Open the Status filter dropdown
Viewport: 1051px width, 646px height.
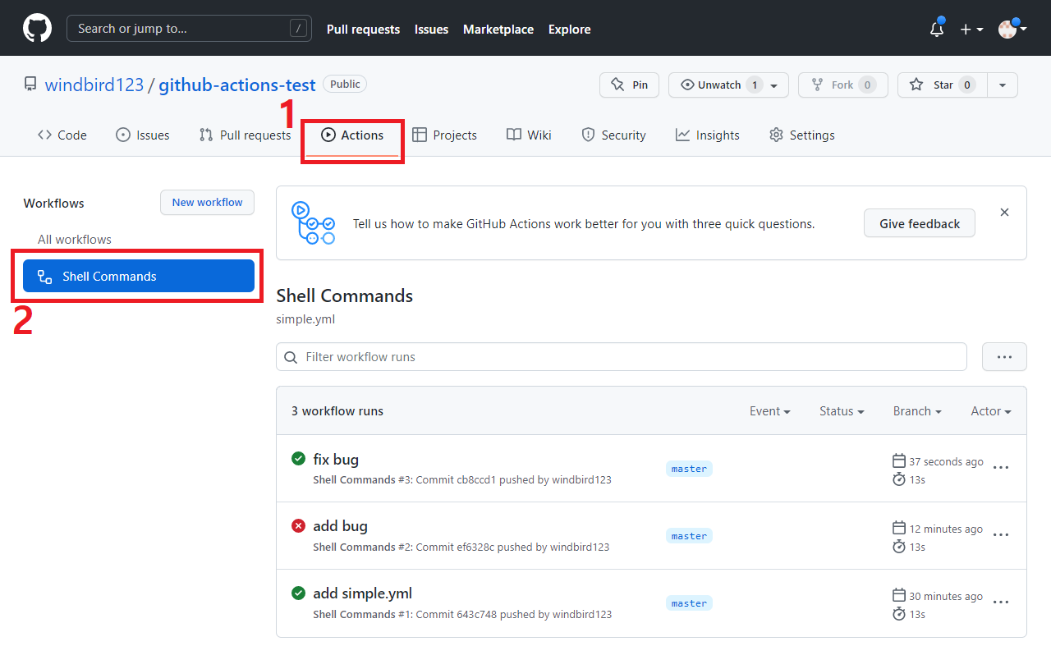[x=842, y=410]
